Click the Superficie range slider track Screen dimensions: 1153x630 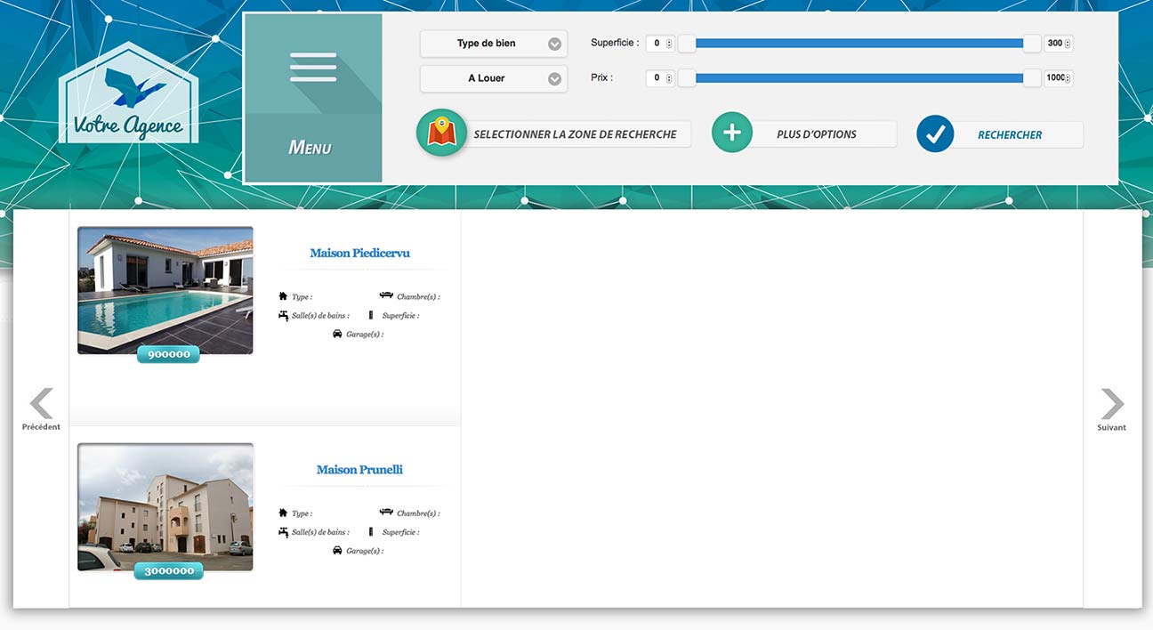click(859, 44)
